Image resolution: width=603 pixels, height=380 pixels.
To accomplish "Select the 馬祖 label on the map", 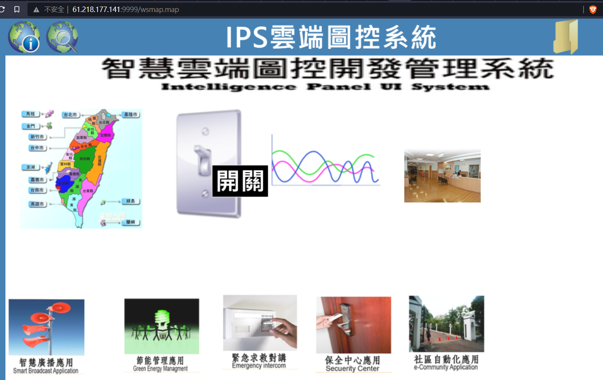I will pos(31,114).
